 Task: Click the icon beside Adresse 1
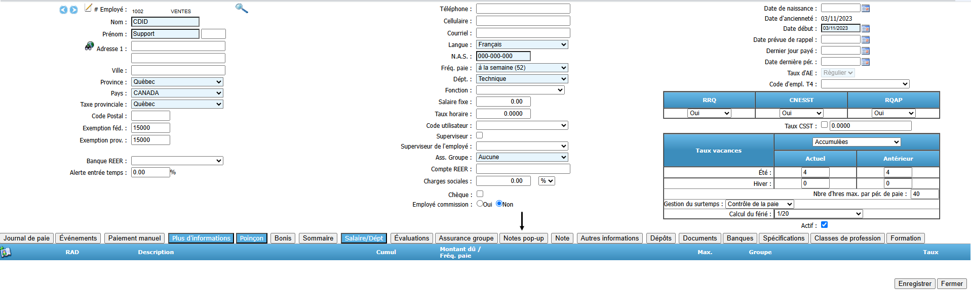(89, 46)
